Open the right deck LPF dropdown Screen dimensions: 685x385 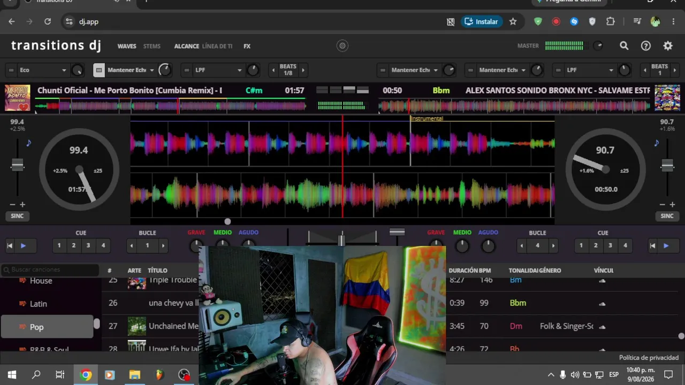coord(590,70)
